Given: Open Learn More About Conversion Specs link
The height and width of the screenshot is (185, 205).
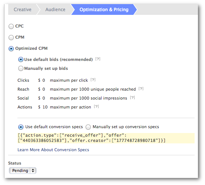Looking at the screenshot, I should [x=53, y=150].
